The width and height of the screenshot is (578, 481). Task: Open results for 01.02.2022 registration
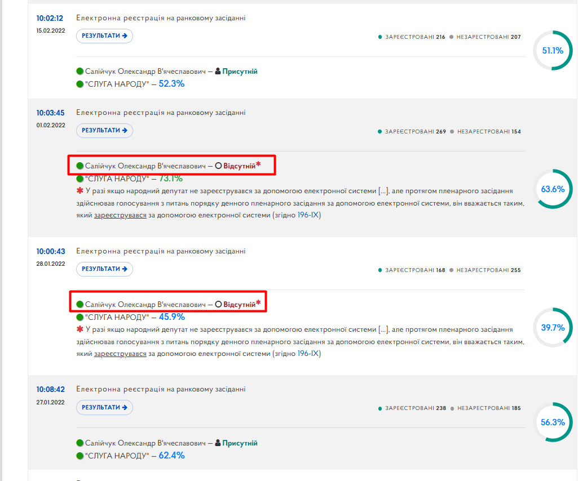[104, 130]
